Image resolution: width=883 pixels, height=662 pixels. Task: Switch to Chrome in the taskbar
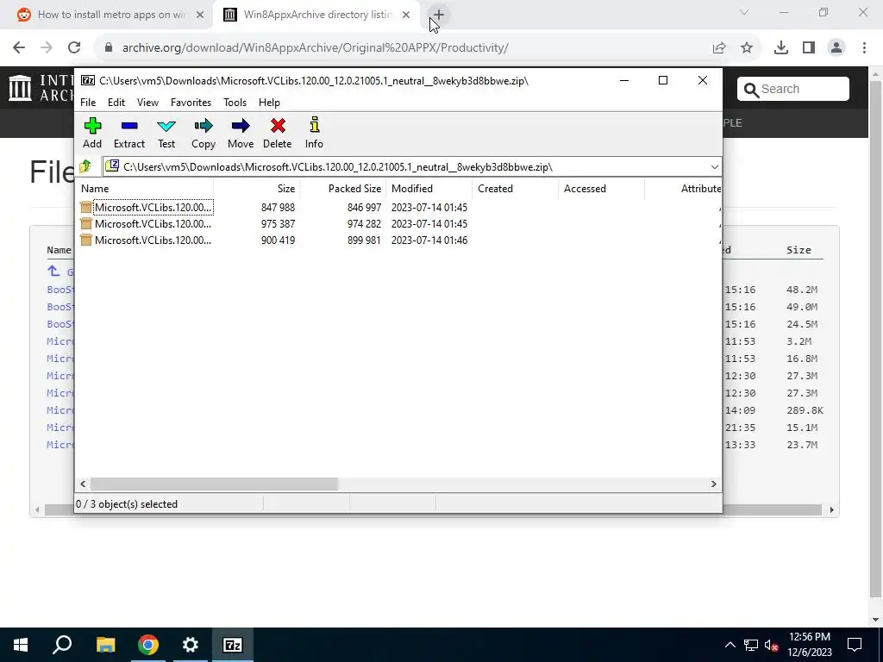147,645
